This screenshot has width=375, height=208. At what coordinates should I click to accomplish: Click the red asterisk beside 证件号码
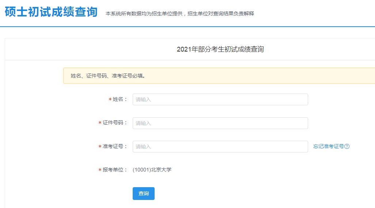100,124
